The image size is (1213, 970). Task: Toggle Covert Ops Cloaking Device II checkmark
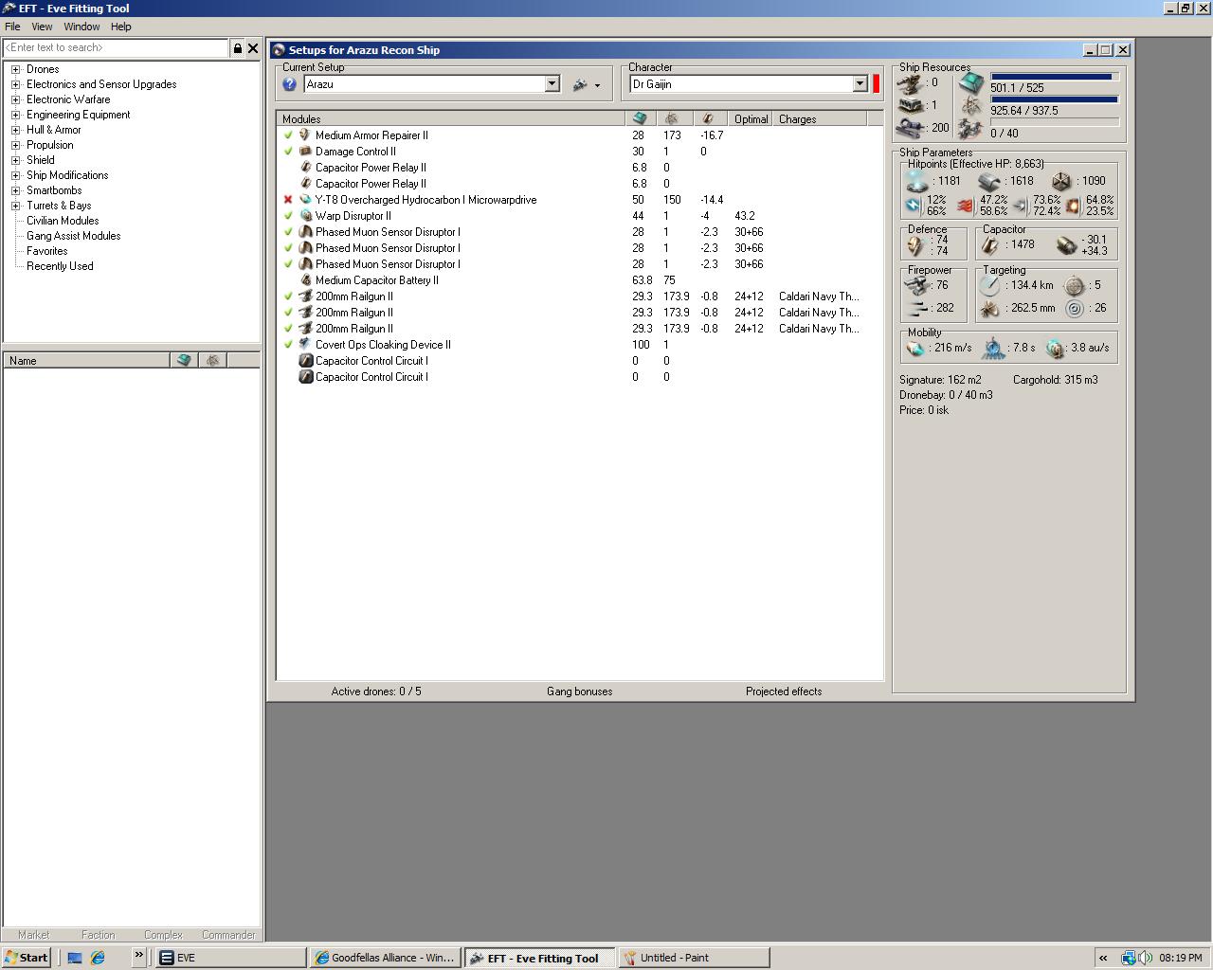pyautogui.click(x=288, y=345)
